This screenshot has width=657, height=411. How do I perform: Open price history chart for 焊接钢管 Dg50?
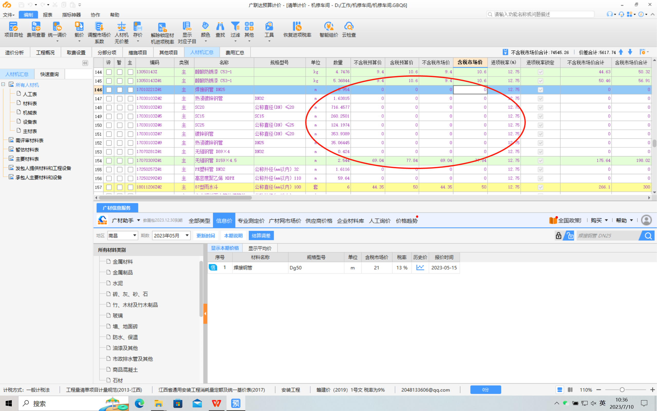pyautogui.click(x=420, y=267)
